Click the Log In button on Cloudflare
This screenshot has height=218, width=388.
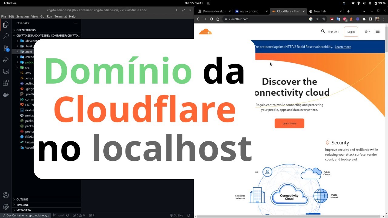tap(351, 32)
